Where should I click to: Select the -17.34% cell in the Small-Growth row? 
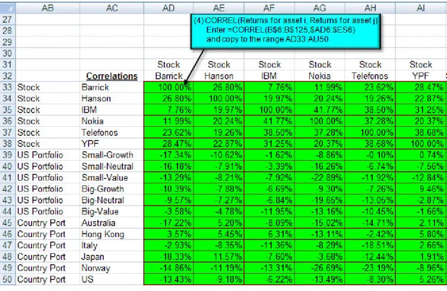[x=169, y=155]
